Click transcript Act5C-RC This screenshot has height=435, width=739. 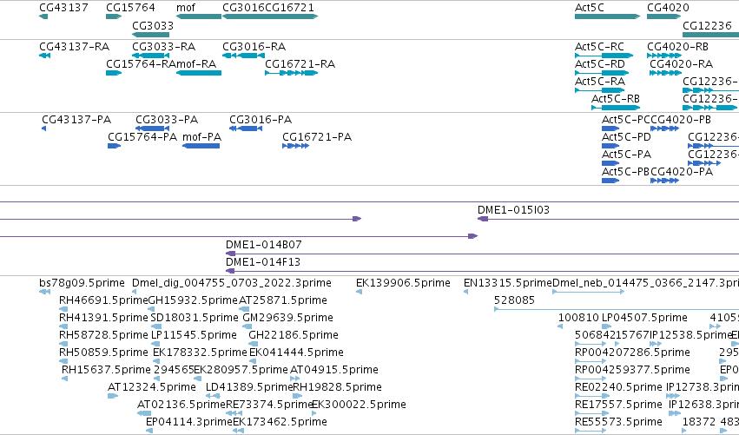pyautogui.click(x=604, y=56)
